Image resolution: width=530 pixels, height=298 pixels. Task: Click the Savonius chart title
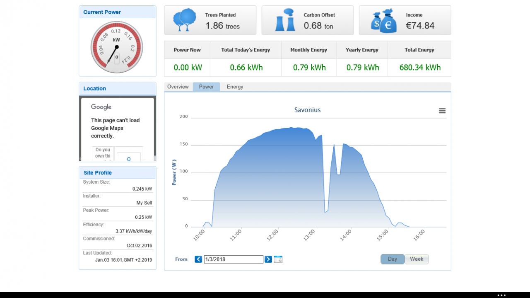pos(307,110)
